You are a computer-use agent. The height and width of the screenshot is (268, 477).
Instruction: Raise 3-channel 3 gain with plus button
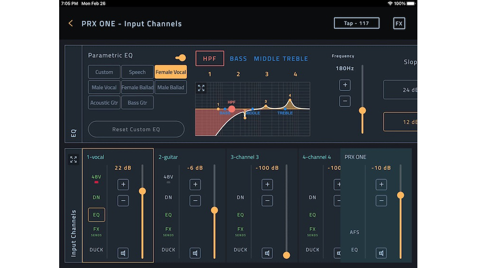(267, 184)
